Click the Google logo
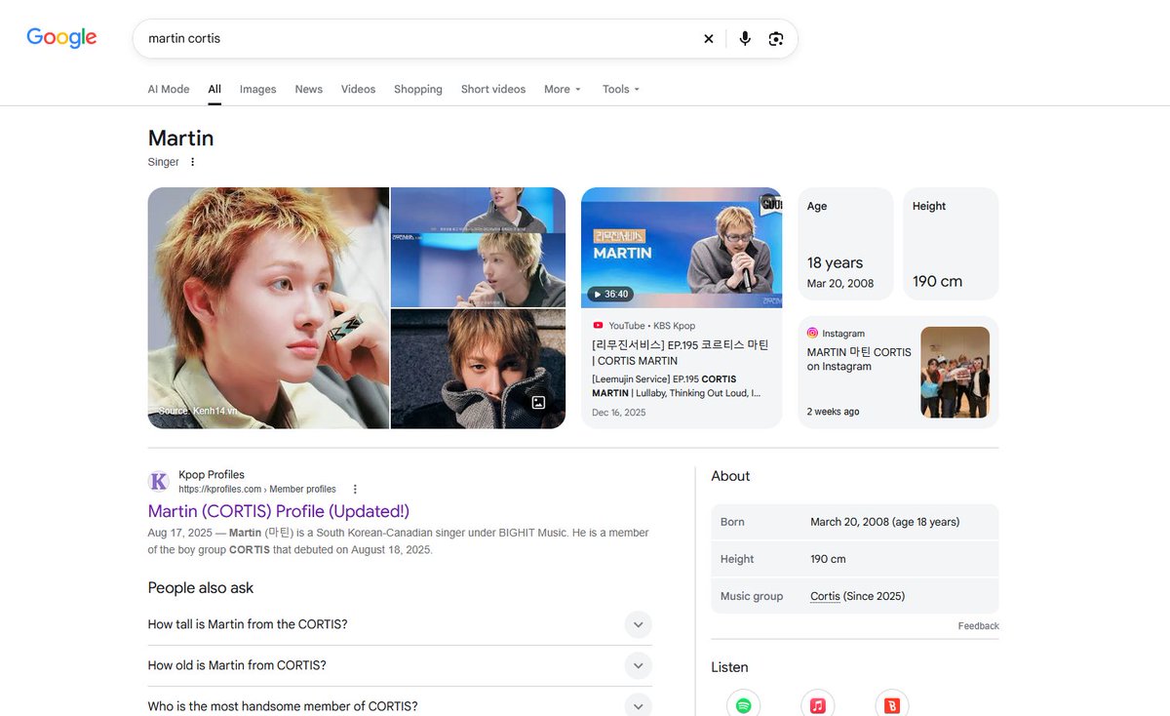 [61, 38]
